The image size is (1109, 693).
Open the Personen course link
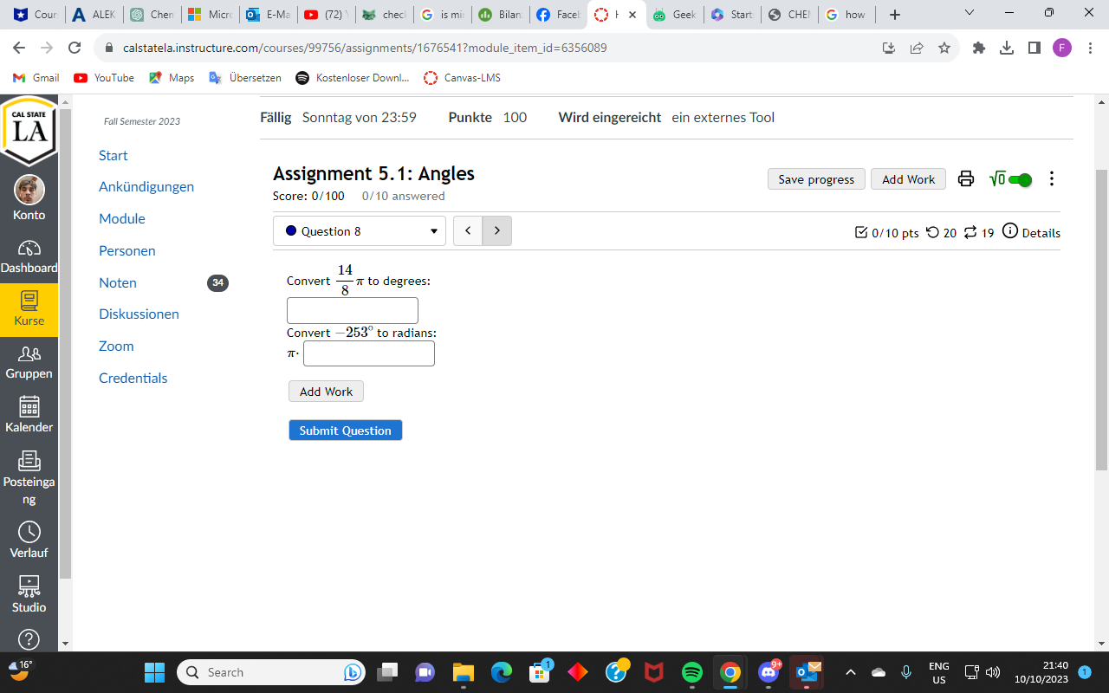click(x=127, y=250)
